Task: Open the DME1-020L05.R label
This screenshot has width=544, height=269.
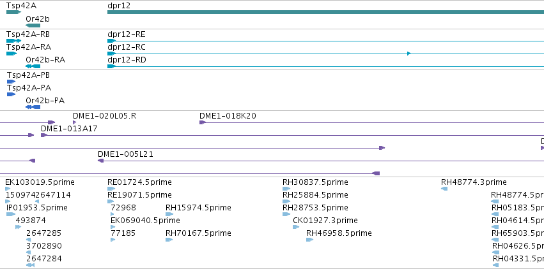Action: tap(104, 116)
